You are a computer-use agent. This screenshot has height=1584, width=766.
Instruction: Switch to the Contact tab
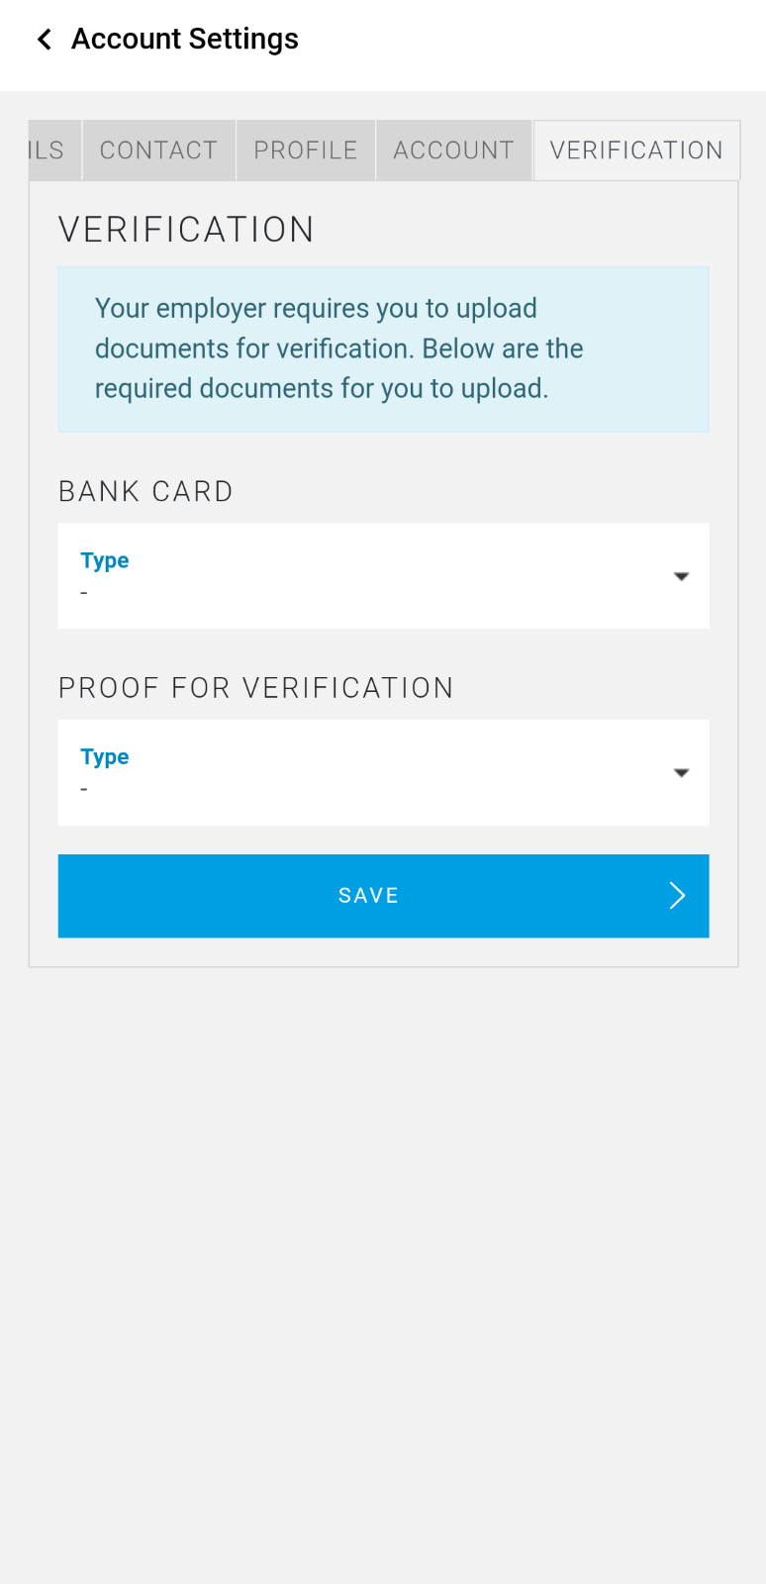point(158,150)
